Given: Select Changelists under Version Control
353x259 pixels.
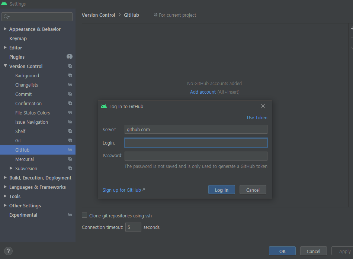Looking at the screenshot, I should pos(26,85).
